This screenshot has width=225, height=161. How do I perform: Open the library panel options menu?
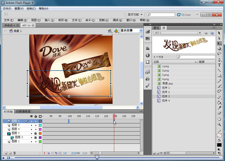[213, 28]
